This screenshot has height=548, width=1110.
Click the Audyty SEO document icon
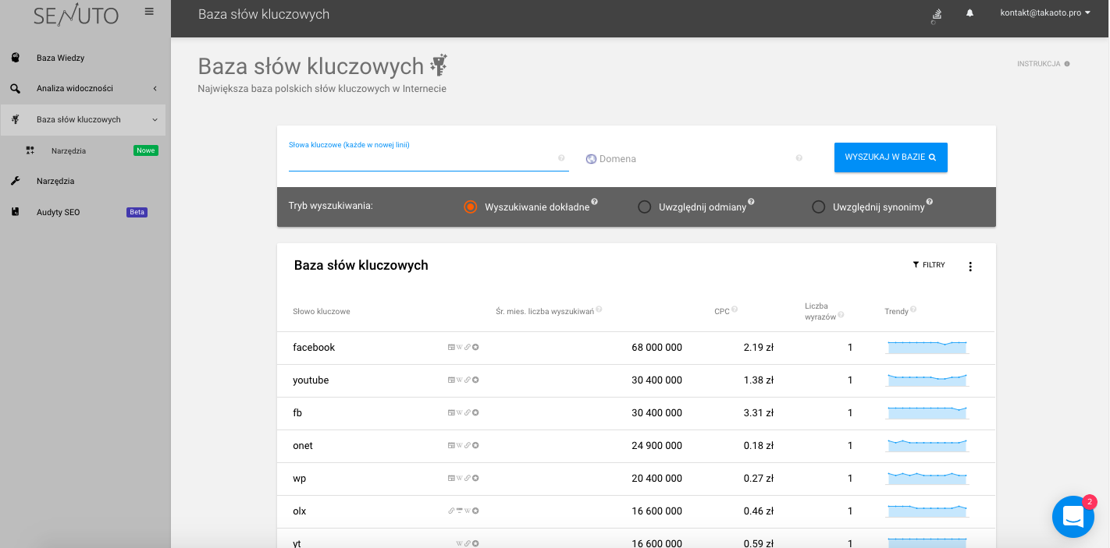click(15, 212)
